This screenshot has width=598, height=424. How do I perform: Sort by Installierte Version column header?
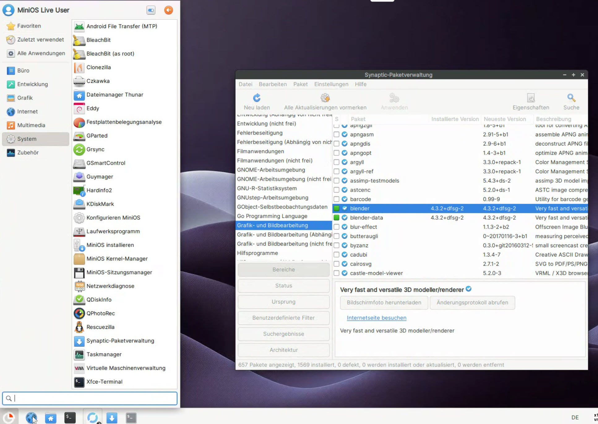pos(455,119)
